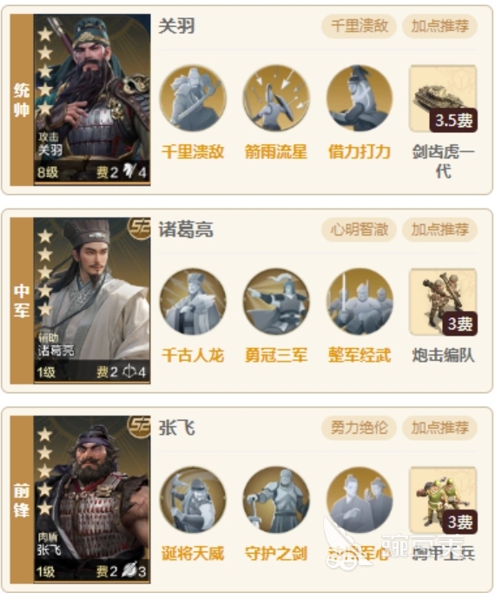
Task: Open 张飞 hero portrait card
Action: coord(92,499)
